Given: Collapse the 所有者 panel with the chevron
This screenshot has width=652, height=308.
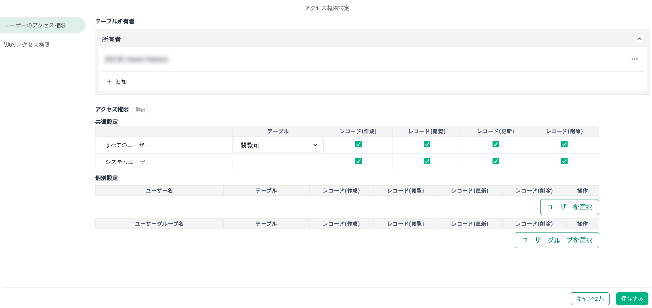Looking at the screenshot, I should tap(639, 39).
